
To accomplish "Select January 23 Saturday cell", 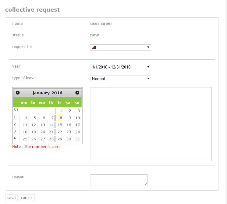I will point(68,132).
